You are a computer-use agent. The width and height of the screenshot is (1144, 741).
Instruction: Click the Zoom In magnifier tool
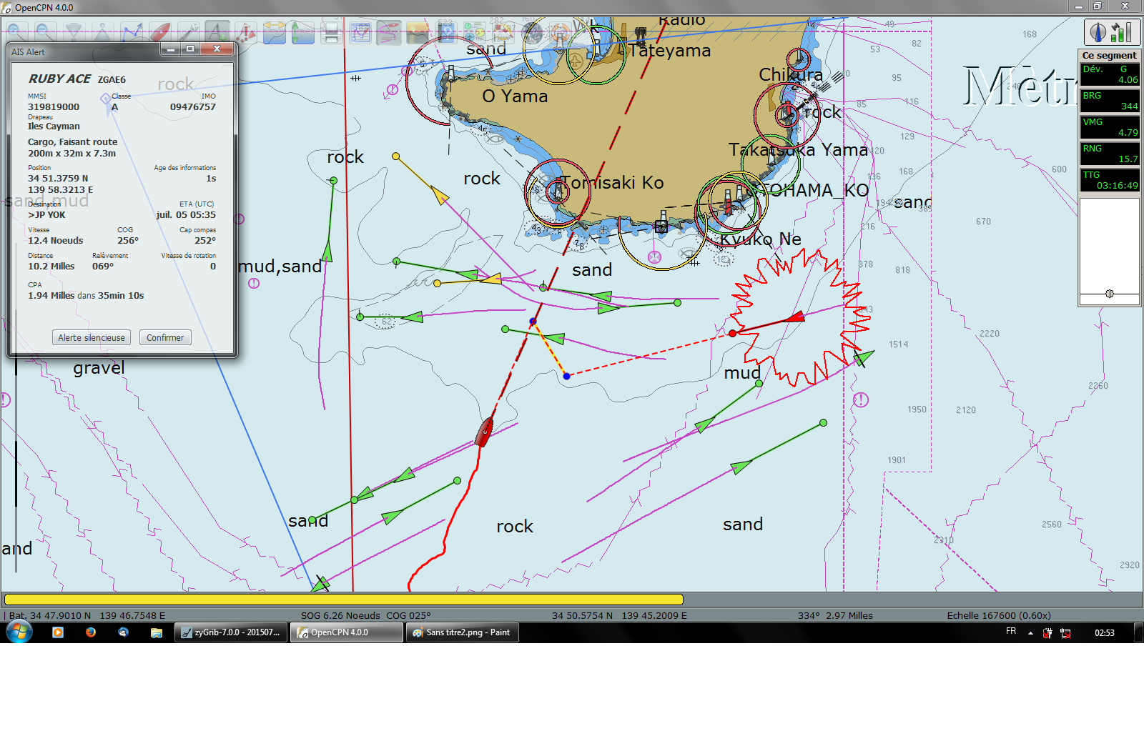pos(16,32)
